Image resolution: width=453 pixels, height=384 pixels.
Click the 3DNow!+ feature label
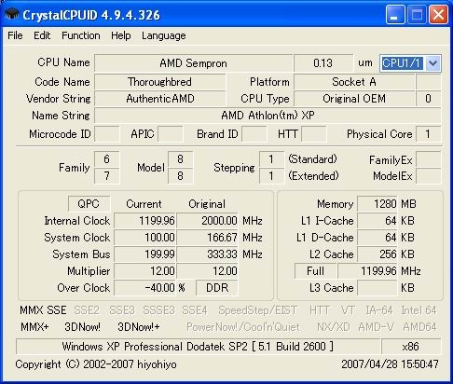point(139,327)
